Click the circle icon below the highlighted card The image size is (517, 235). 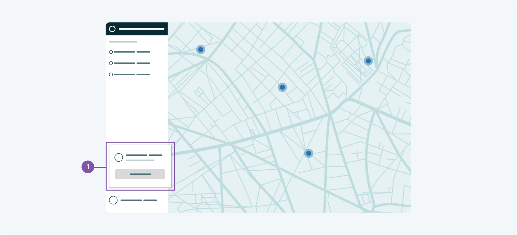click(x=113, y=200)
